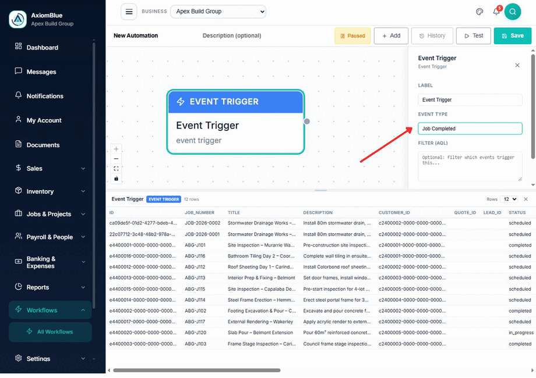Click the QUOTE_ID column header
This screenshot has height=378, width=536.
coord(465,212)
